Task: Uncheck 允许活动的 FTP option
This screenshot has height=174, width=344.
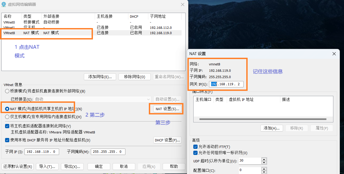Action: [195, 147]
